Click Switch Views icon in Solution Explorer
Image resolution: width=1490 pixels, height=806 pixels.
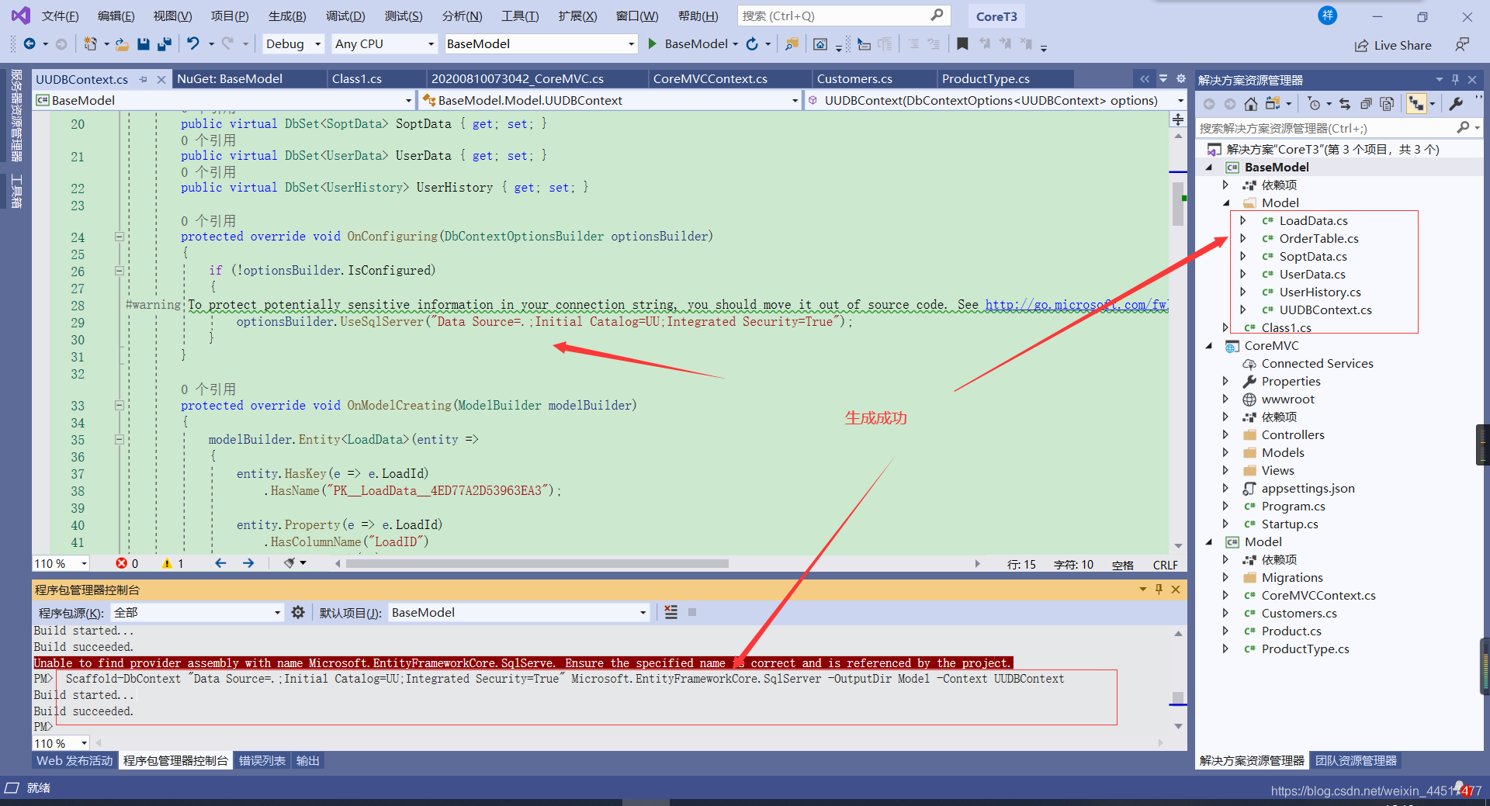(x=1273, y=103)
